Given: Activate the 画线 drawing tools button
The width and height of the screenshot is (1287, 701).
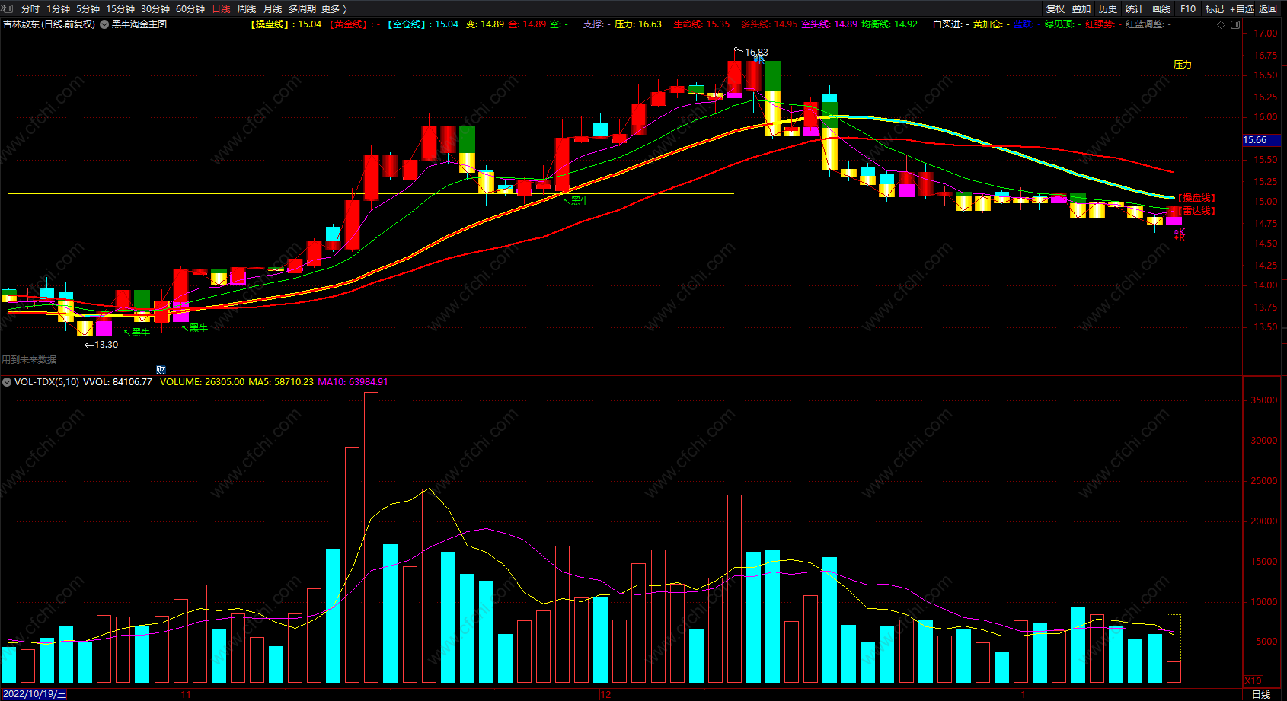Looking at the screenshot, I should [1161, 8].
